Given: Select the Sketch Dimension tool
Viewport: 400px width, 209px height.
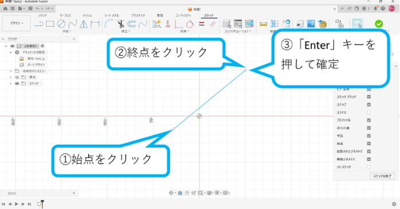Looking at the screenshot, I should pyautogui.click(x=95, y=24).
